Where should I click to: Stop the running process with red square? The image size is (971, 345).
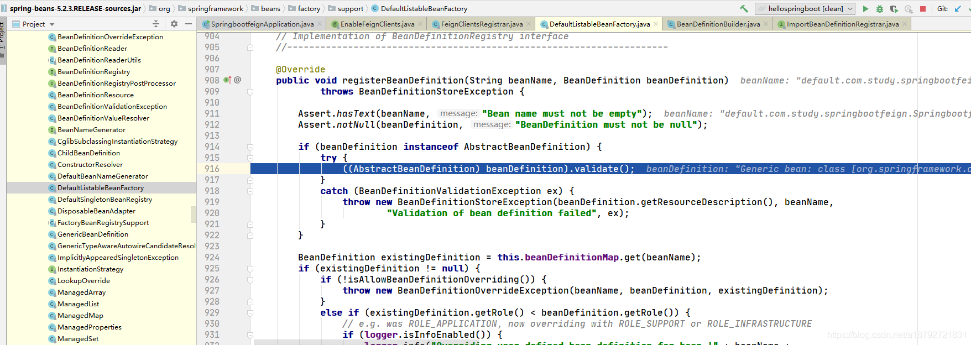pos(923,9)
